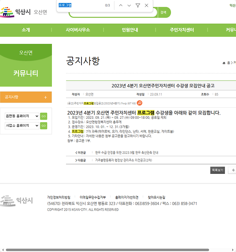236x252 pixels.
Task: Go to next find result arrow
Action: pos(129,5)
